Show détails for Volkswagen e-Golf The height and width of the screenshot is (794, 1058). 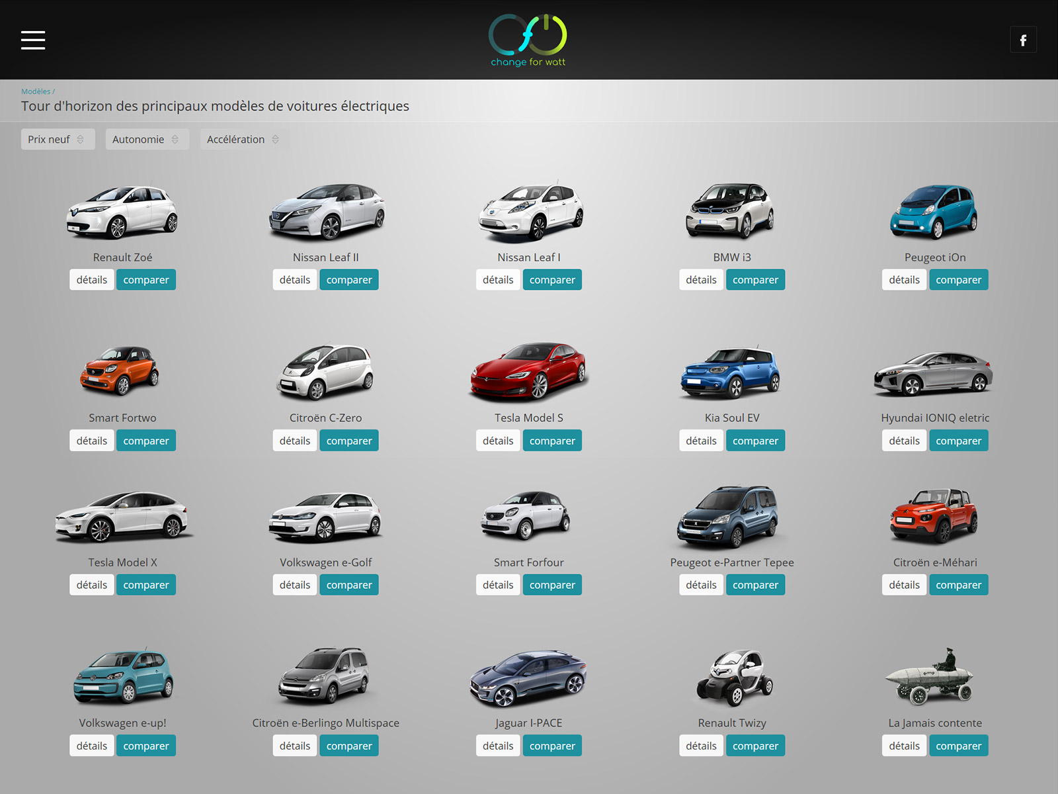click(295, 585)
